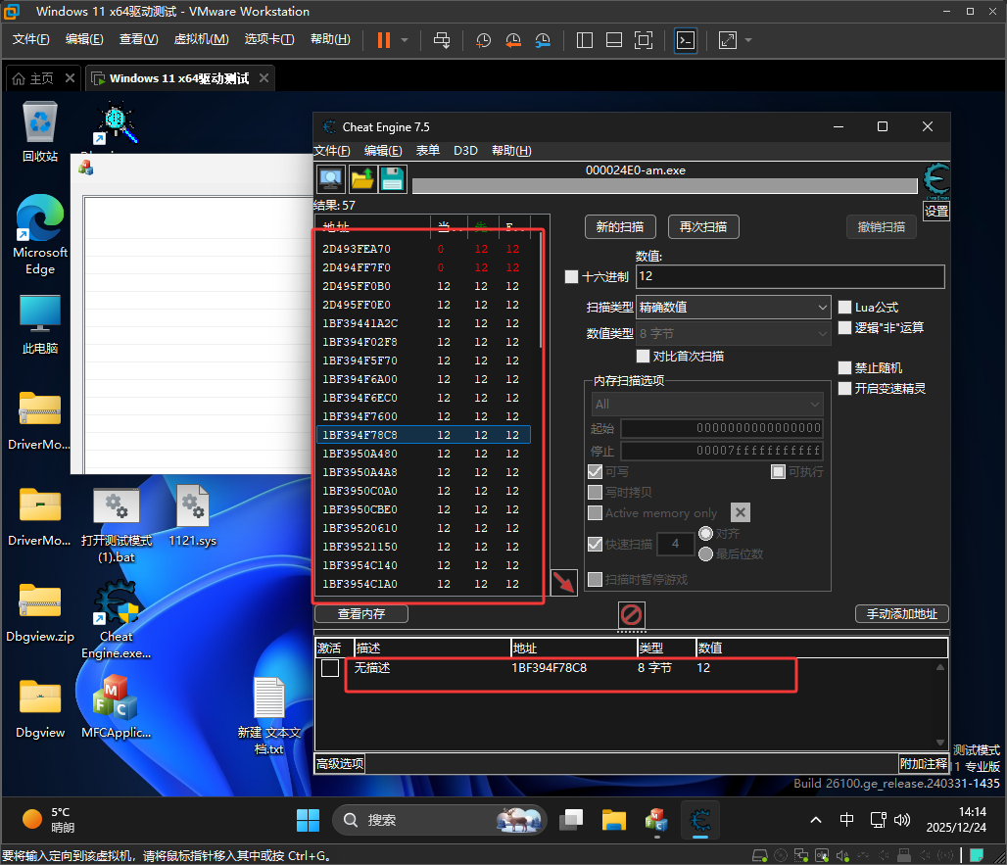Open the Cheat Engine Help menu

click(x=511, y=150)
